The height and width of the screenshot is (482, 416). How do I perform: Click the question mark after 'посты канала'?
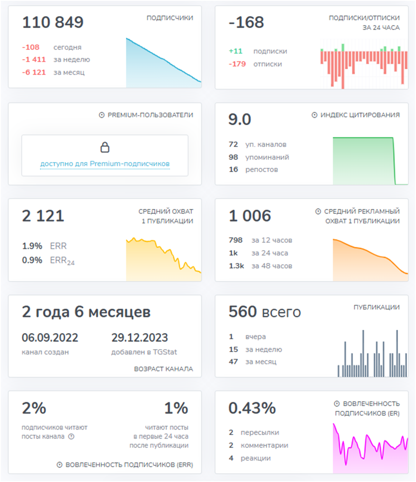[71, 436]
